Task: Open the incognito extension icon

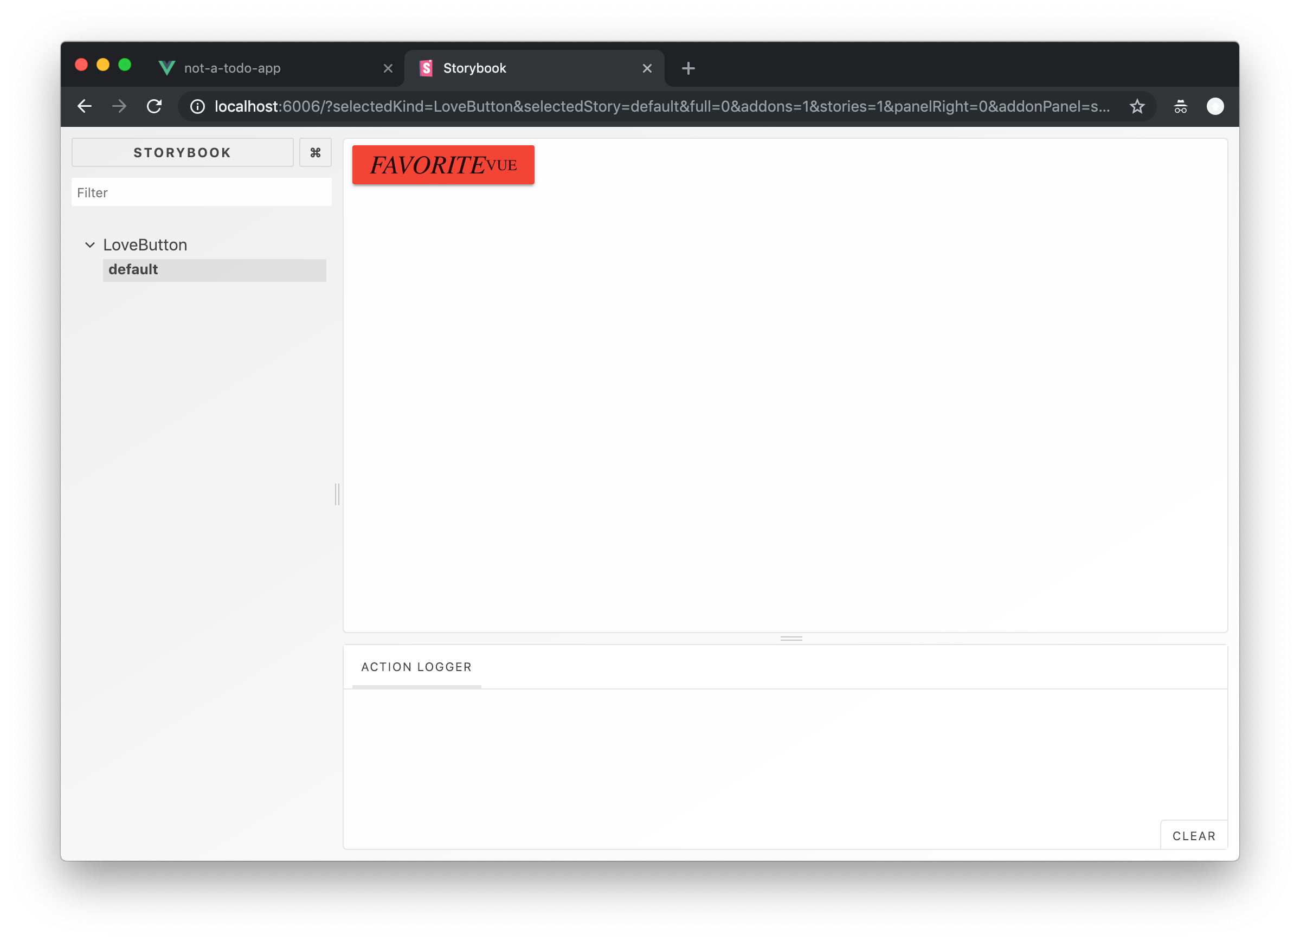Action: (x=1180, y=106)
